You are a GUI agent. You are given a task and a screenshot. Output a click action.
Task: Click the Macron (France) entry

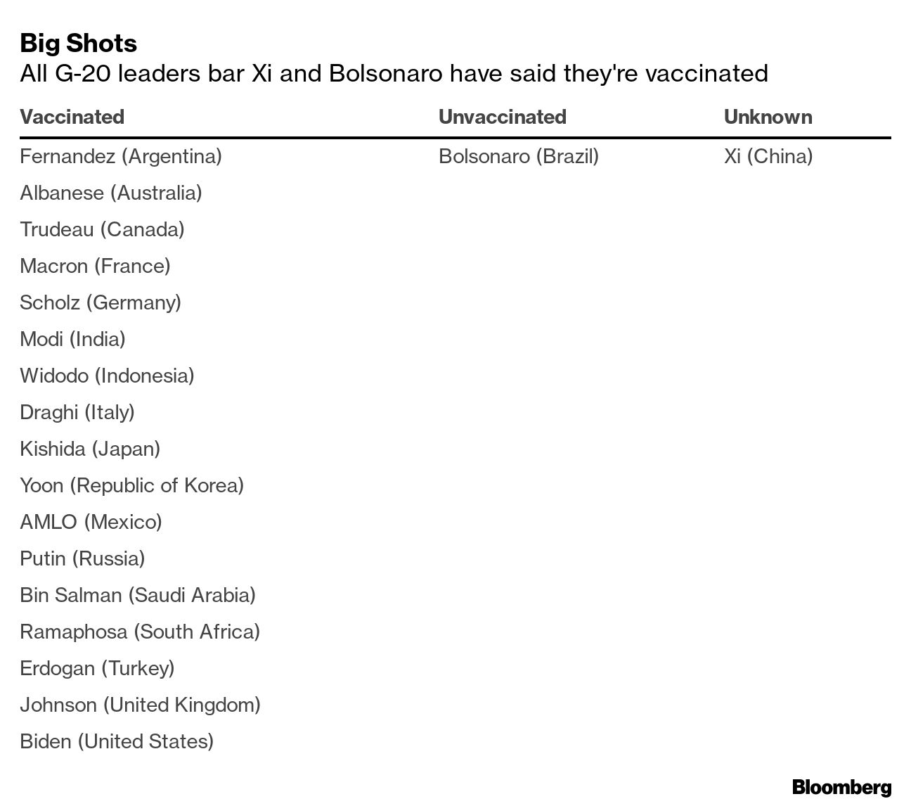pyautogui.click(x=95, y=266)
